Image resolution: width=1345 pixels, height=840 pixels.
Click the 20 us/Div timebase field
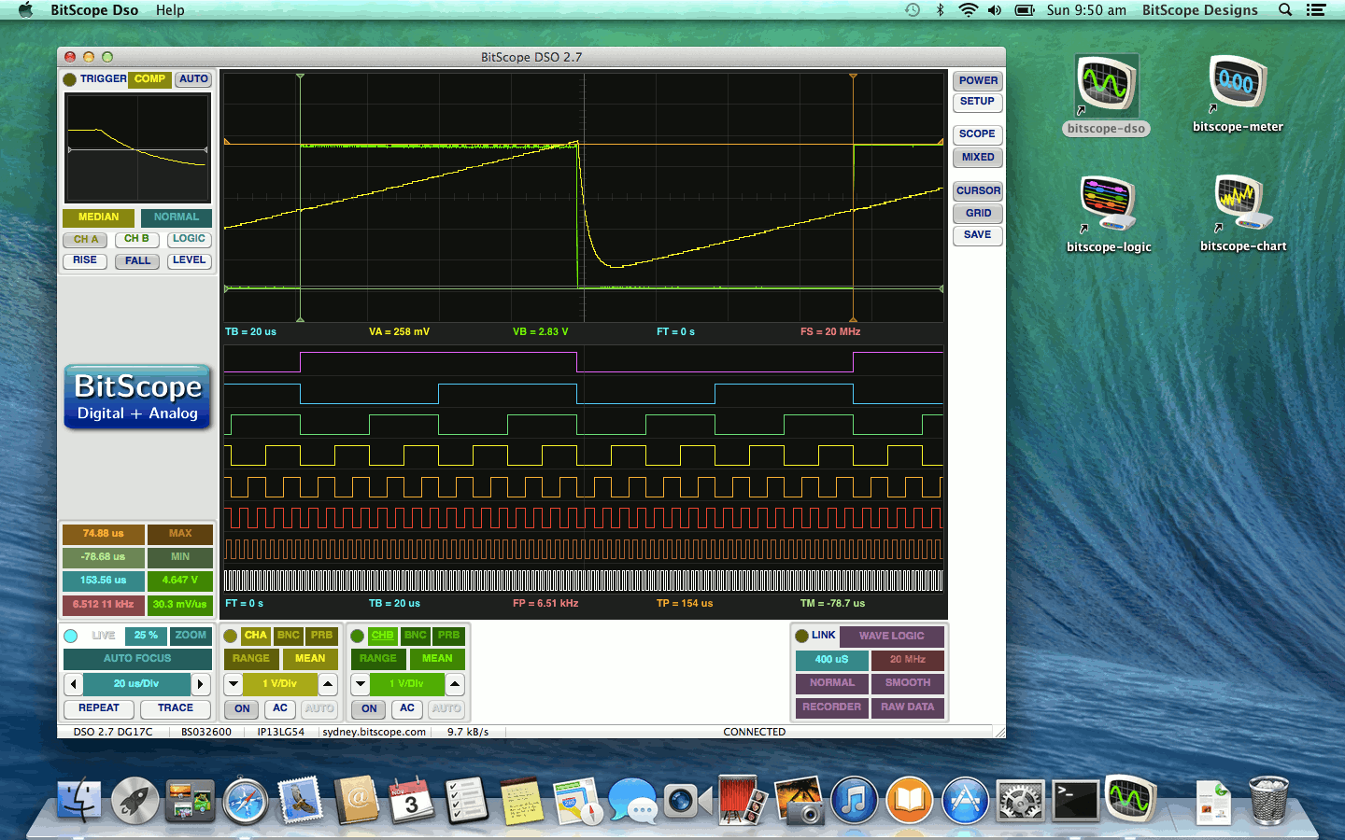pos(136,684)
